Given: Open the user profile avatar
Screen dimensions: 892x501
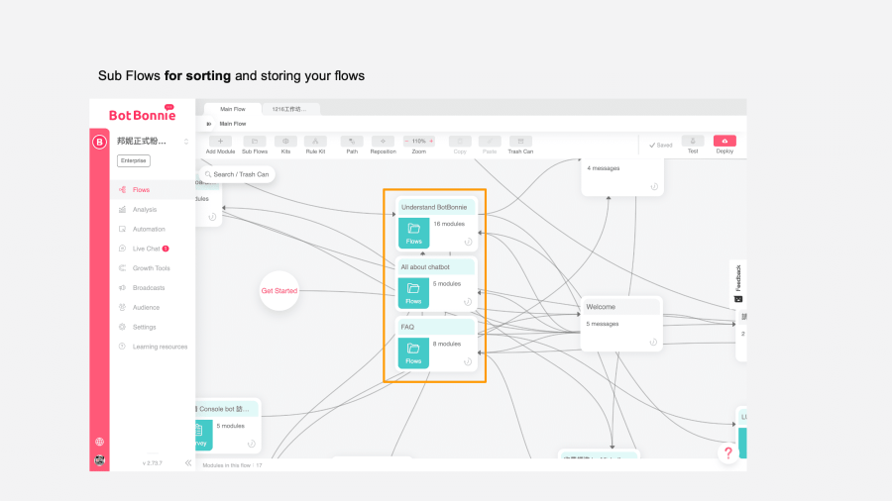Looking at the screenshot, I should click(x=99, y=460).
